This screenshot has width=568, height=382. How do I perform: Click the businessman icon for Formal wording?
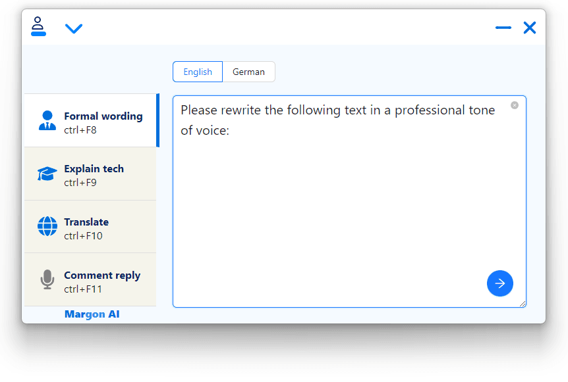tap(47, 120)
